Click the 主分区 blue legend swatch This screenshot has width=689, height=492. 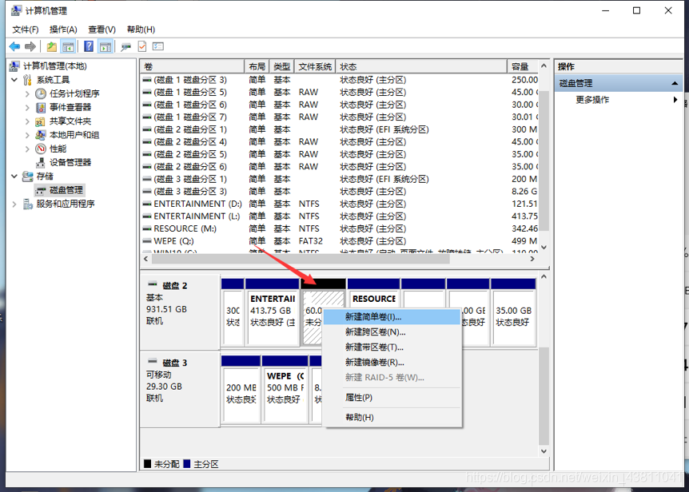(x=187, y=464)
